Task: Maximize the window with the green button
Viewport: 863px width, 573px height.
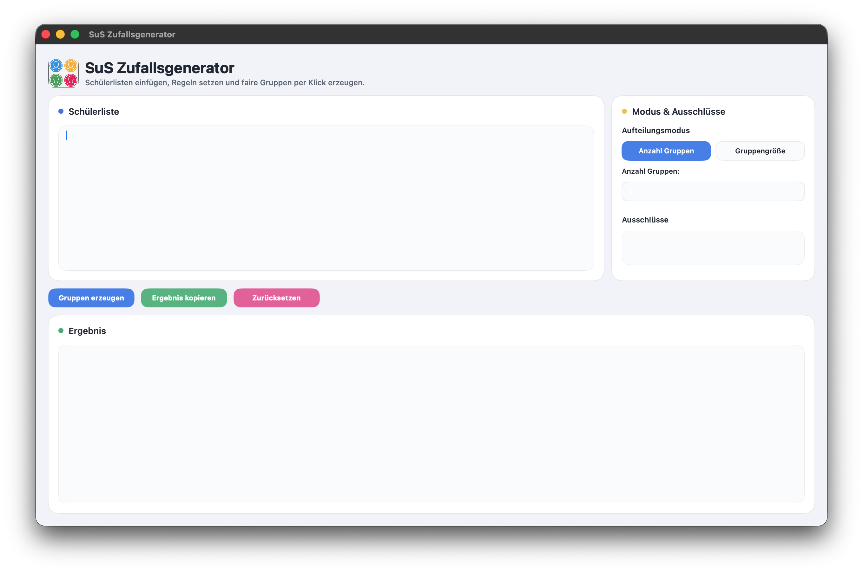Action: (x=75, y=34)
